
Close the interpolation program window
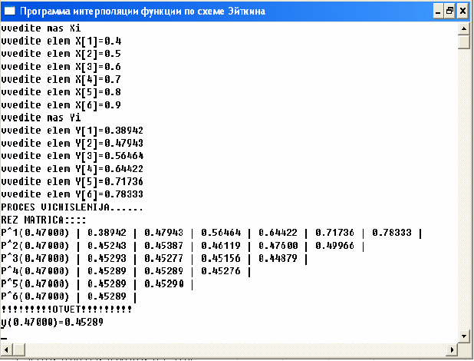tap(462, 12)
